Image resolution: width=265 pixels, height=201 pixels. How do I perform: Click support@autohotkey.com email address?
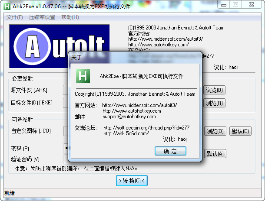coord(129,117)
